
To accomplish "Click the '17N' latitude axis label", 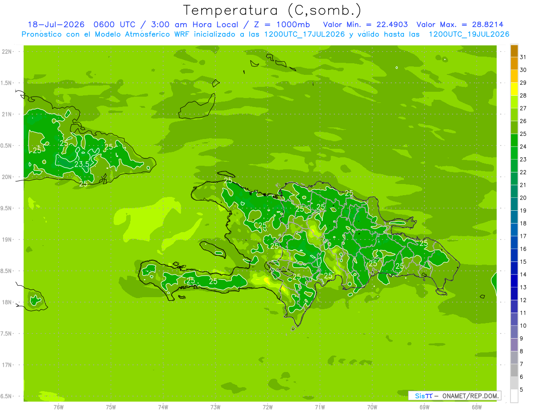I will click(x=7, y=365).
